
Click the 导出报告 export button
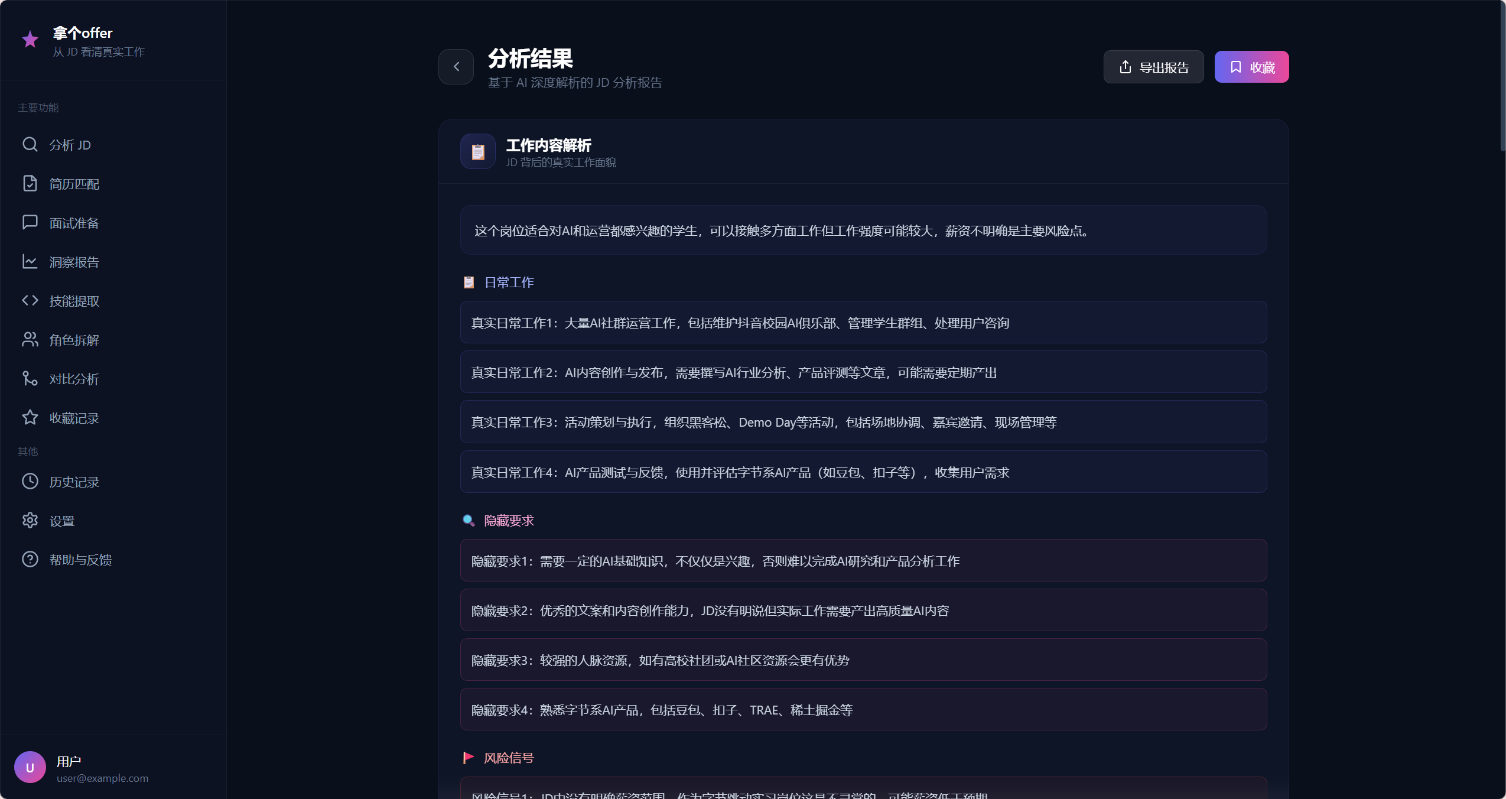point(1153,67)
